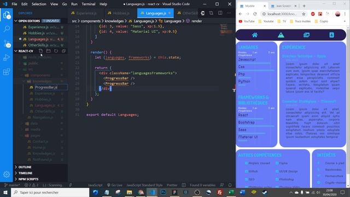This screenshot has height=197, width=350.
Task: Click the ProgressBar.js filename input field
Action: pyautogui.click(x=51, y=88)
